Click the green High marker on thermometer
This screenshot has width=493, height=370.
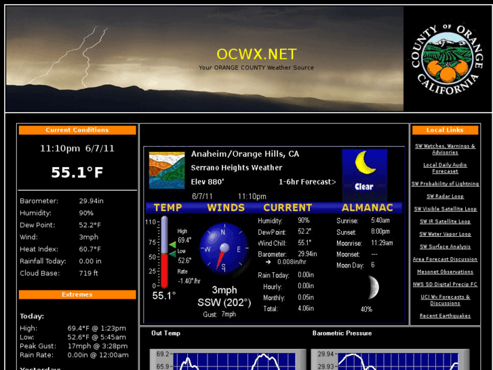(172, 244)
